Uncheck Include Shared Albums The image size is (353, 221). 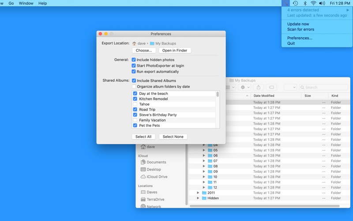(134, 80)
